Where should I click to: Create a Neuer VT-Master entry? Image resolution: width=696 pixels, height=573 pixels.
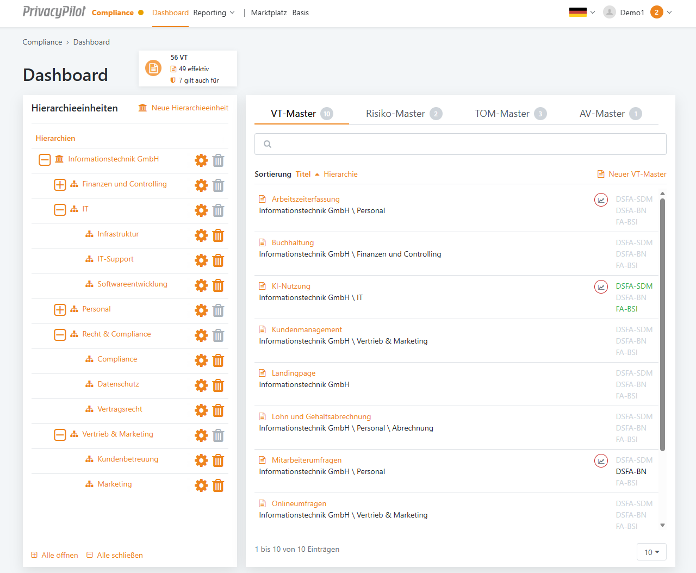tap(632, 175)
